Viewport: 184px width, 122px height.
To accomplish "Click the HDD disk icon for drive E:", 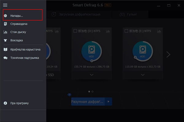I will tap(142, 50).
